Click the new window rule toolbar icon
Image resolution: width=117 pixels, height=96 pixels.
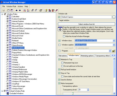pyautogui.click(x=8, y=10)
